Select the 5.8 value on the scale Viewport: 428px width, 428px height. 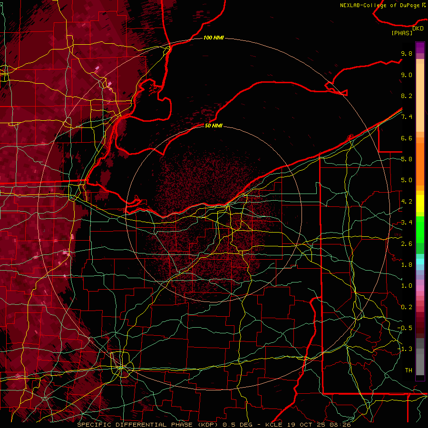click(x=407, y=159)
